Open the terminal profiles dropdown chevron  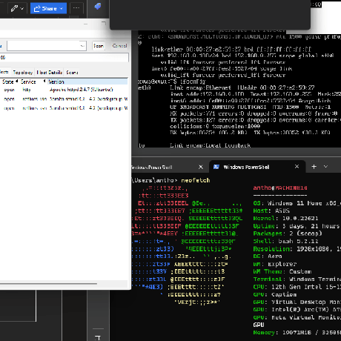(x=325, y=167)
